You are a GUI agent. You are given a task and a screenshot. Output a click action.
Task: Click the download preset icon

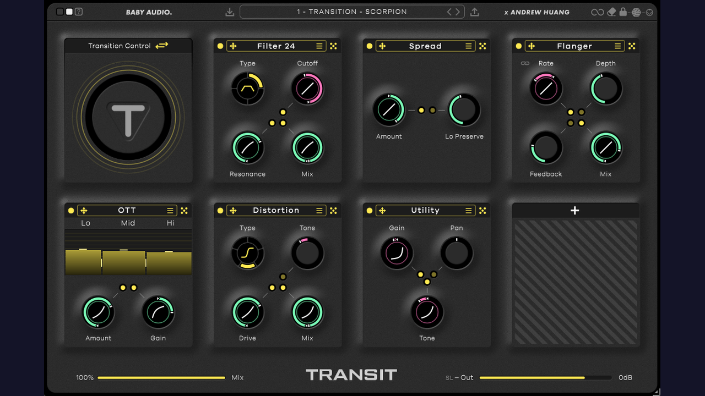click(x=230, y=12)
